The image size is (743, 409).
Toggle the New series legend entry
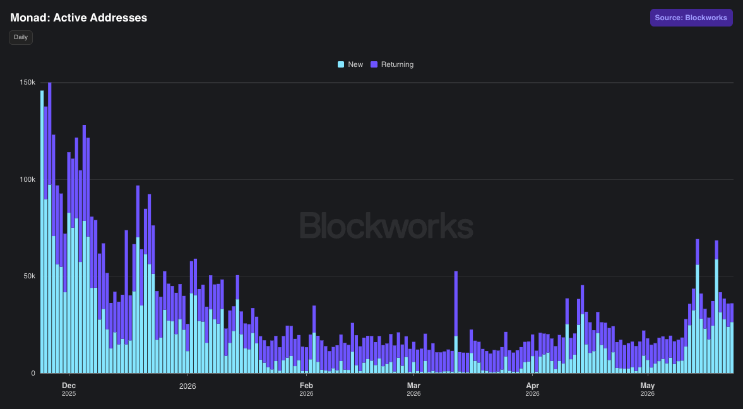pyautogui.click(x=350, y=64)
